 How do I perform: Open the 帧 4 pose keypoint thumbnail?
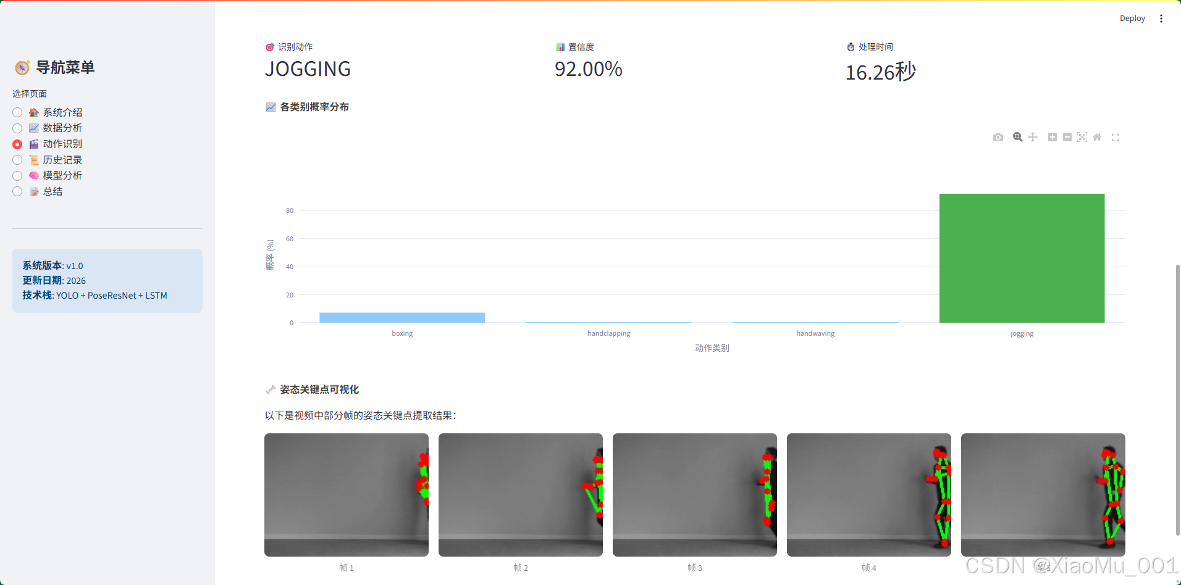[869, 495]
